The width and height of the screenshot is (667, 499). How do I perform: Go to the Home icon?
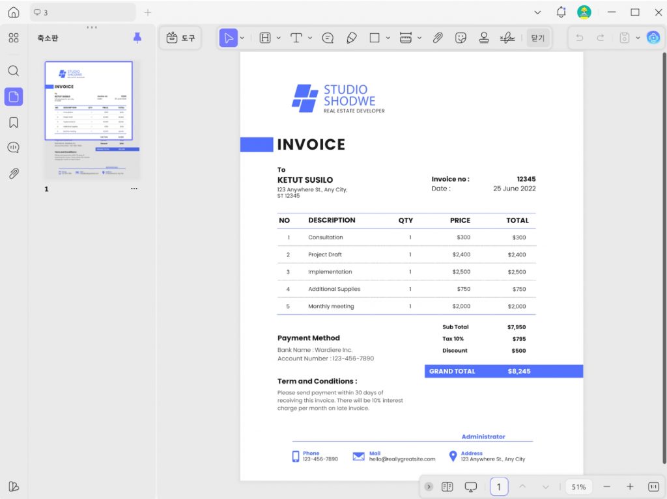pyautogui.click(x=14, y=12)
